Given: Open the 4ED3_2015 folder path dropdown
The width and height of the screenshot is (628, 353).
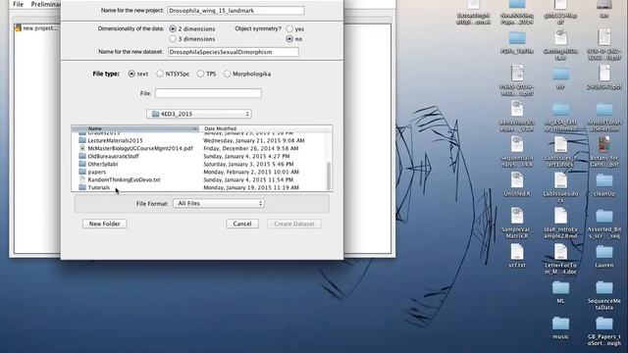Looking at the screenshot, I should (199, 114).
